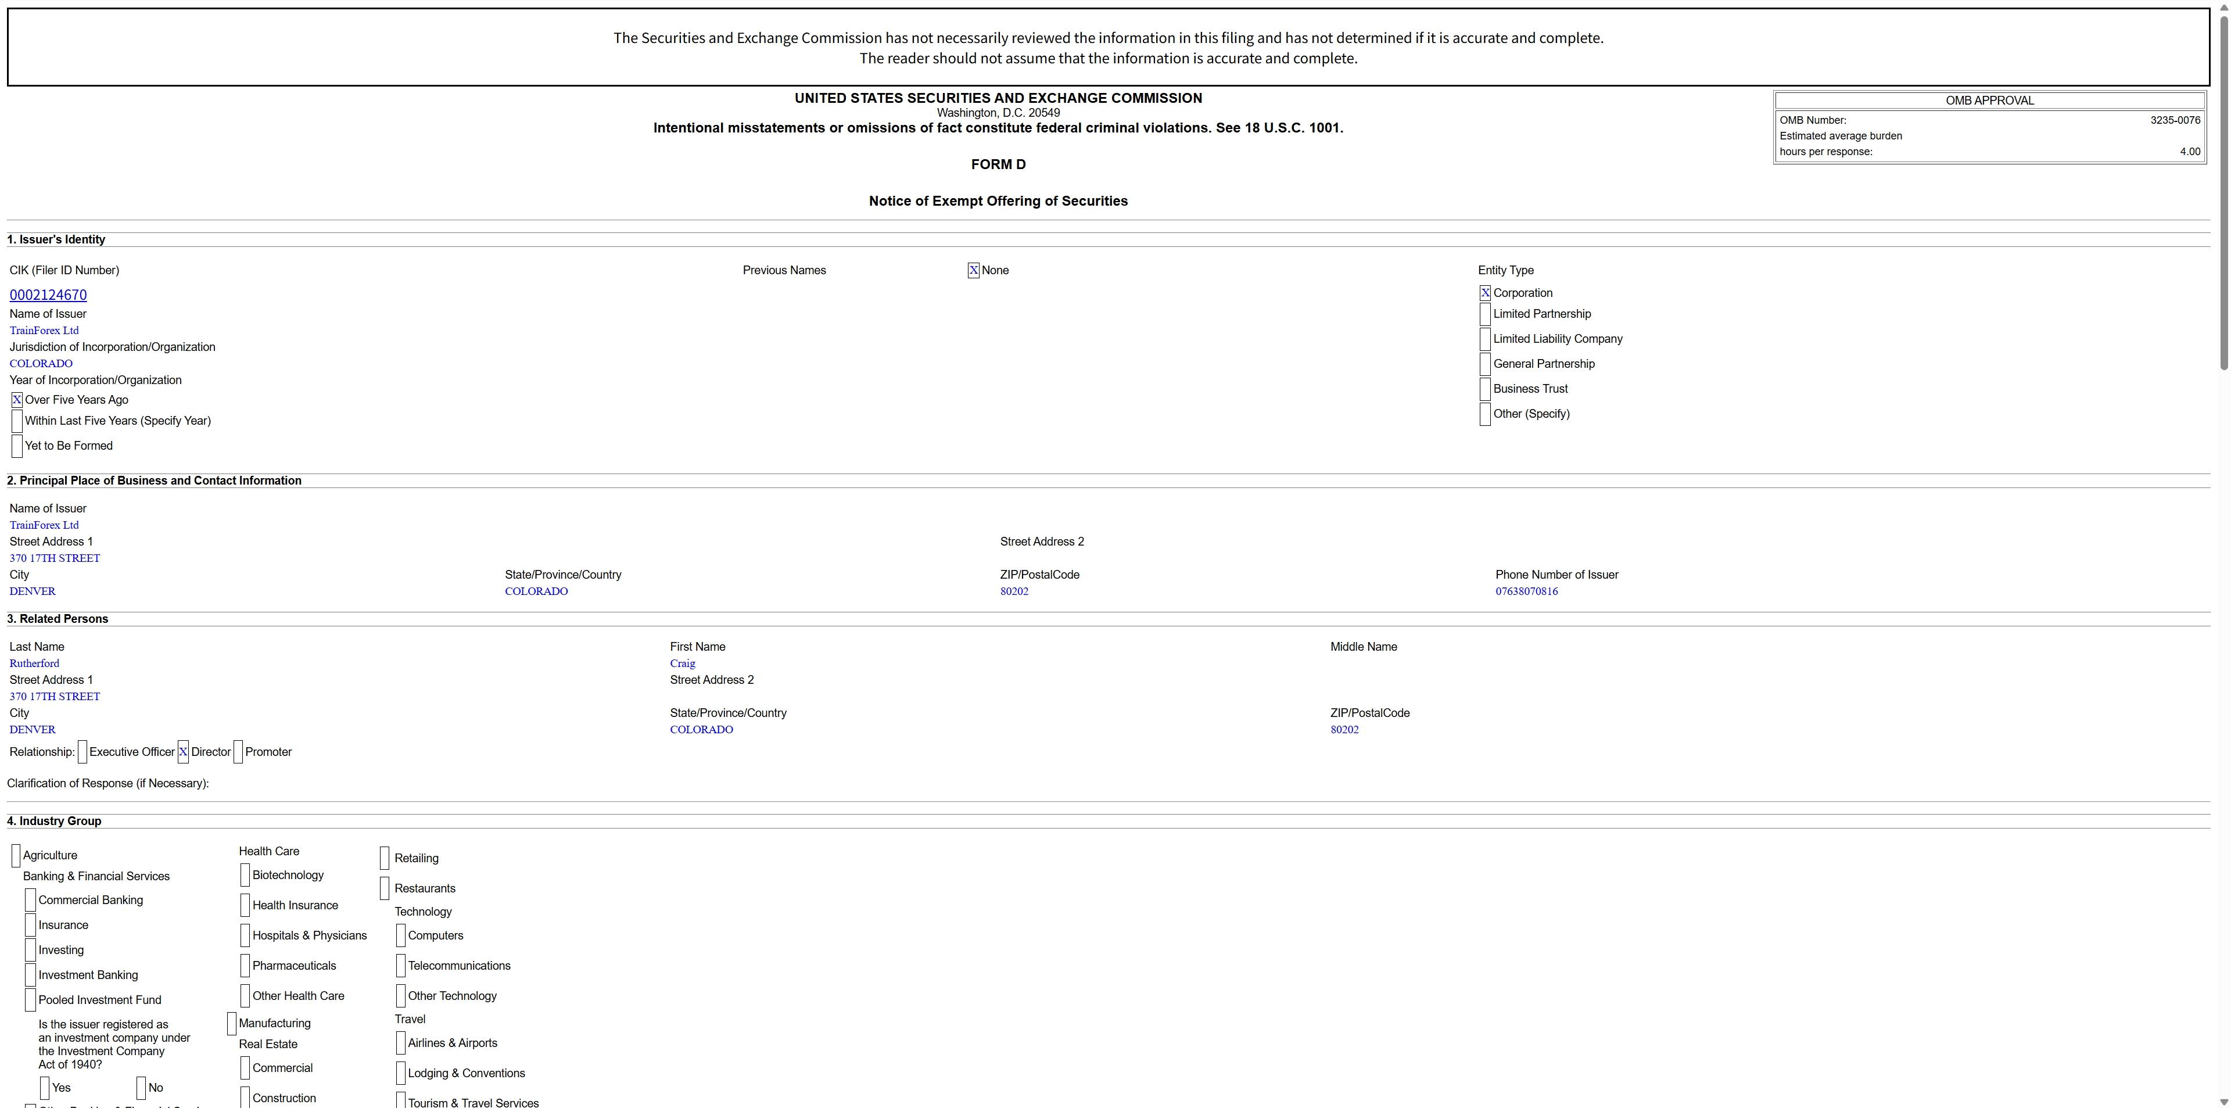
Task: Check the Executive Officer relationship box
Action: pyautogui.click(x=83, y=752)
